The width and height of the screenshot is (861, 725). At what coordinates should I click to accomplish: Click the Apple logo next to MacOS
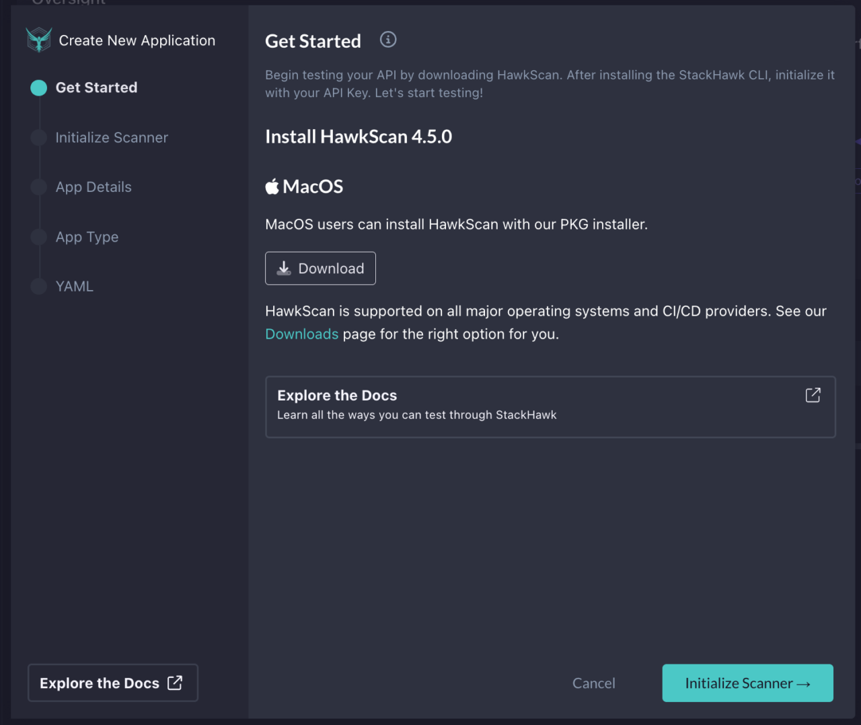click(x=272, y=186)
